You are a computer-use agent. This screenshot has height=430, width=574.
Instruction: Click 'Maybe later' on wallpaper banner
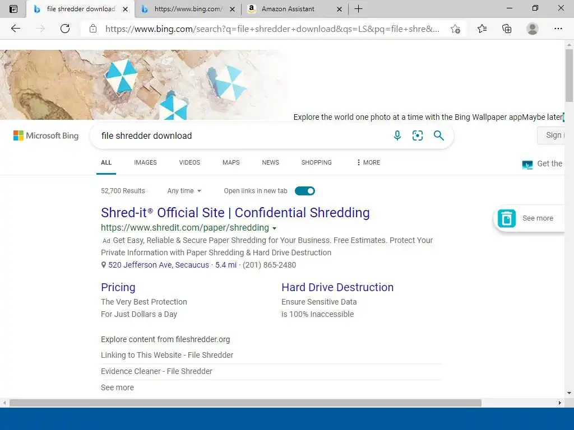click(542, 117)
